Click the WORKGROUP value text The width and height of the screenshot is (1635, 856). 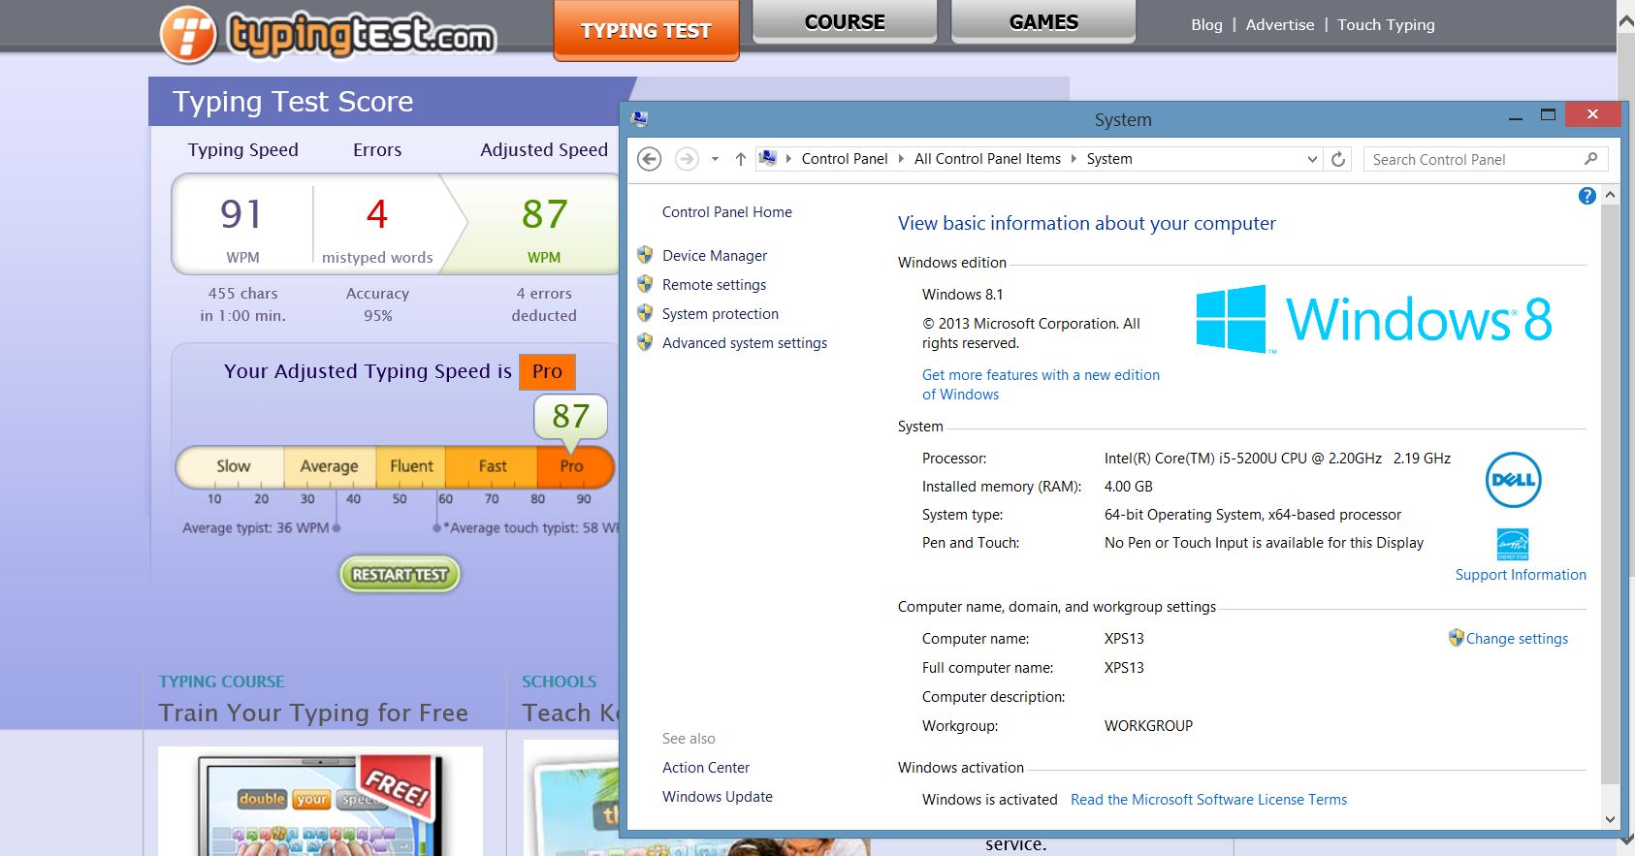coord(1148,726)
